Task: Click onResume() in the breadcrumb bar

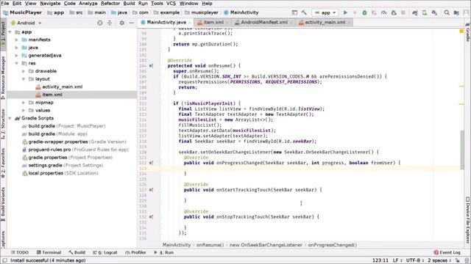Action: point(210,245)
